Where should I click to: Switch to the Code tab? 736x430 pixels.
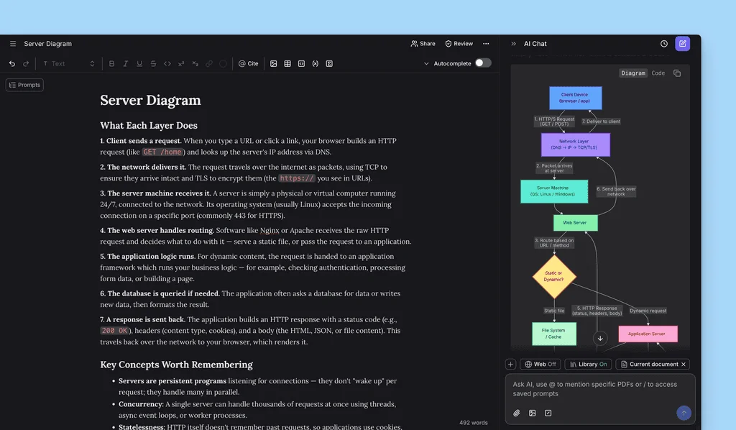pos(658,73)
